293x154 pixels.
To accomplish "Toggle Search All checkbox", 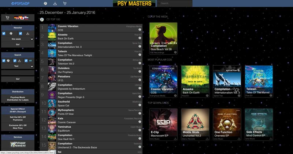I will [x=26, y=60].
